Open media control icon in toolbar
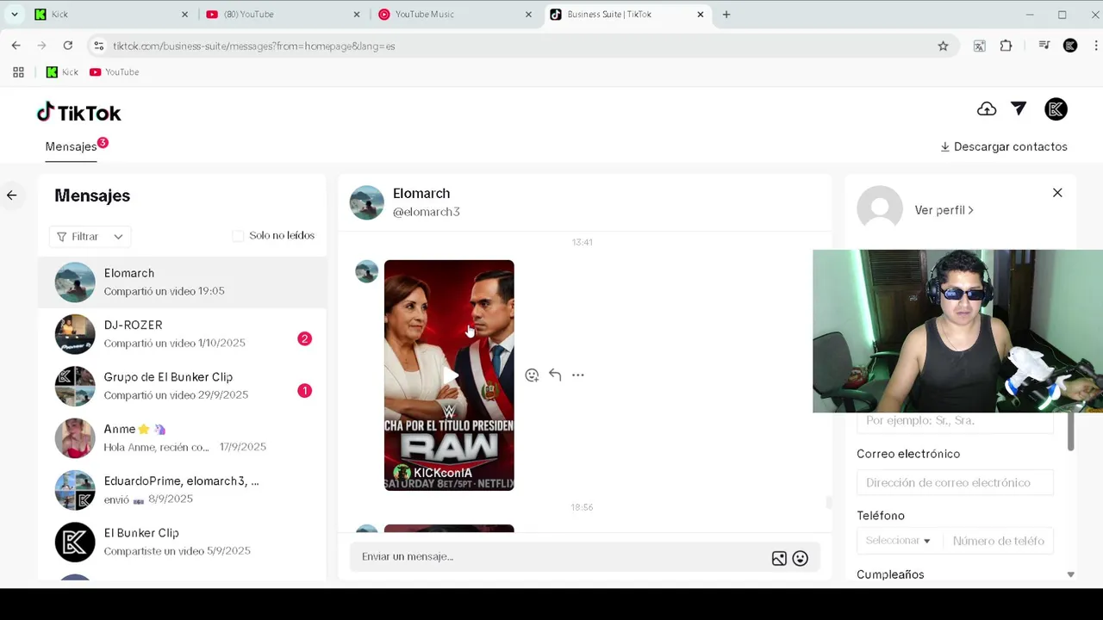The width and height of the screenshot is (1103, 620). click(x=1044, y=46)
